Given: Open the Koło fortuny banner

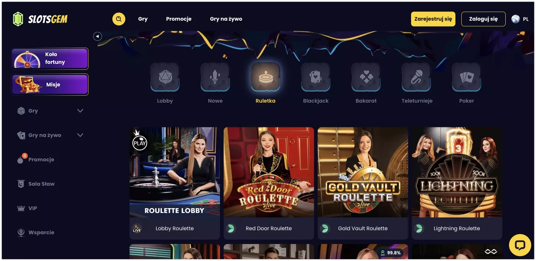Looking at the screenshot, I should click(50, 58).
